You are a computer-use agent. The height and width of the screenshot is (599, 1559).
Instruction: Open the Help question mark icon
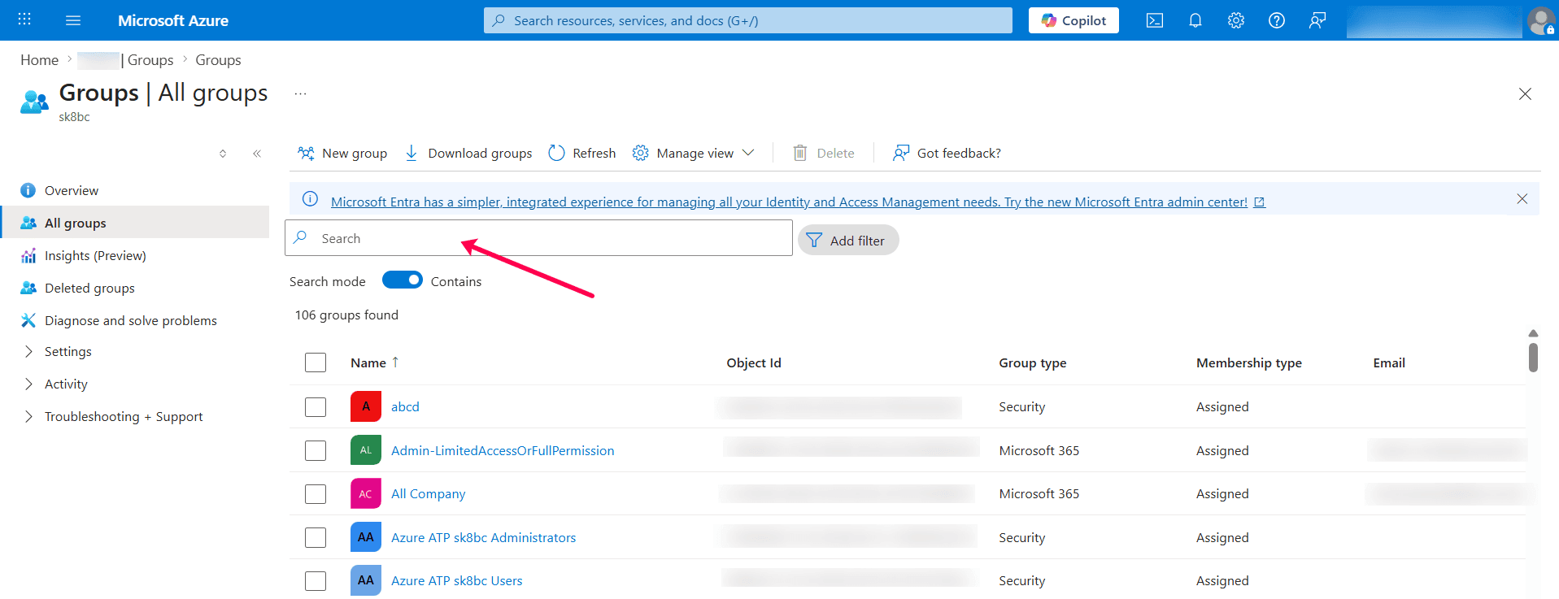[1277, 20]
